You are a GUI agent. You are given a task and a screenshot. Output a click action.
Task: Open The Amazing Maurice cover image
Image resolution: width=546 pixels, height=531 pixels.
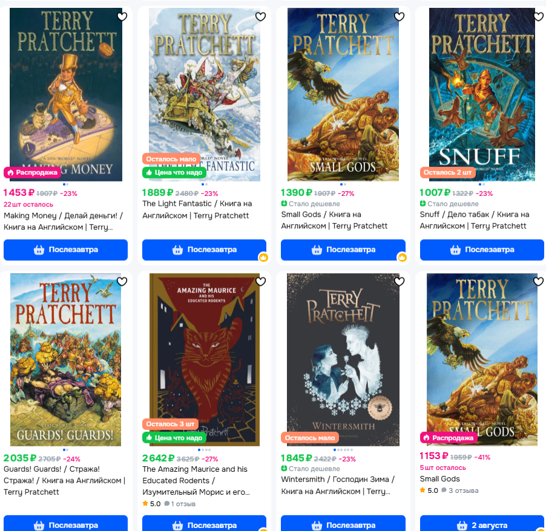coord(205,359)
